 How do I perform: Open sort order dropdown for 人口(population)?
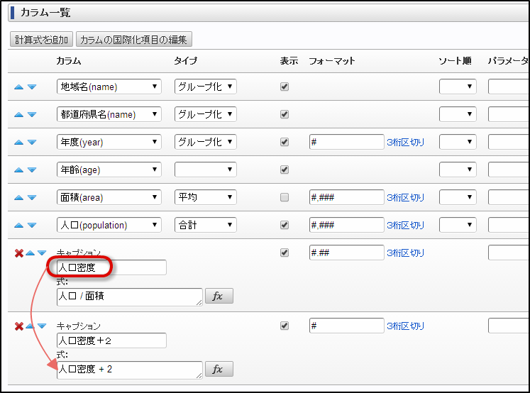pos(458,225)
